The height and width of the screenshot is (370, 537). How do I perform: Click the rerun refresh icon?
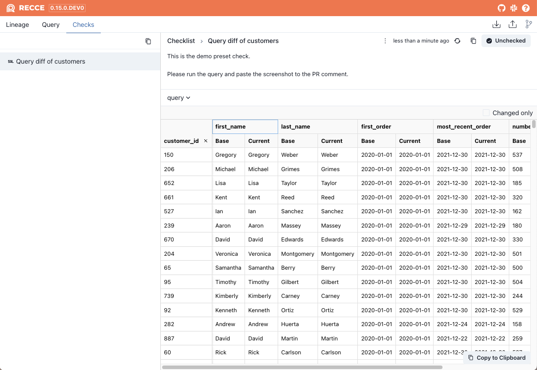click(x=457, y=41)
